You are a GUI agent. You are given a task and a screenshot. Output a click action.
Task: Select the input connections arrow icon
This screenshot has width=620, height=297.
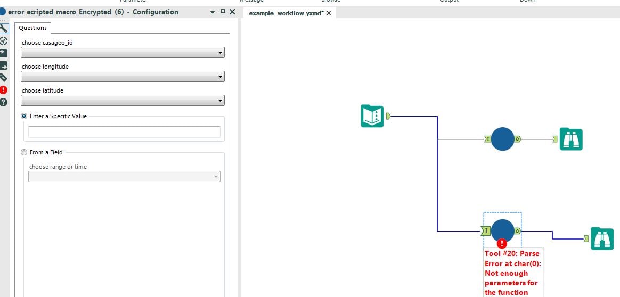click(x=4, y=53)
